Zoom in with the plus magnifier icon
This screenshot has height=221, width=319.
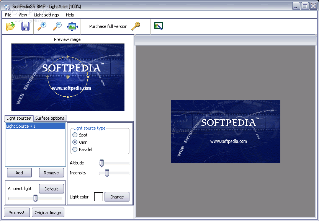[x=42, y=26]
